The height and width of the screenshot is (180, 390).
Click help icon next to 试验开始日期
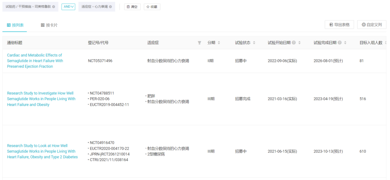(294, 43)
